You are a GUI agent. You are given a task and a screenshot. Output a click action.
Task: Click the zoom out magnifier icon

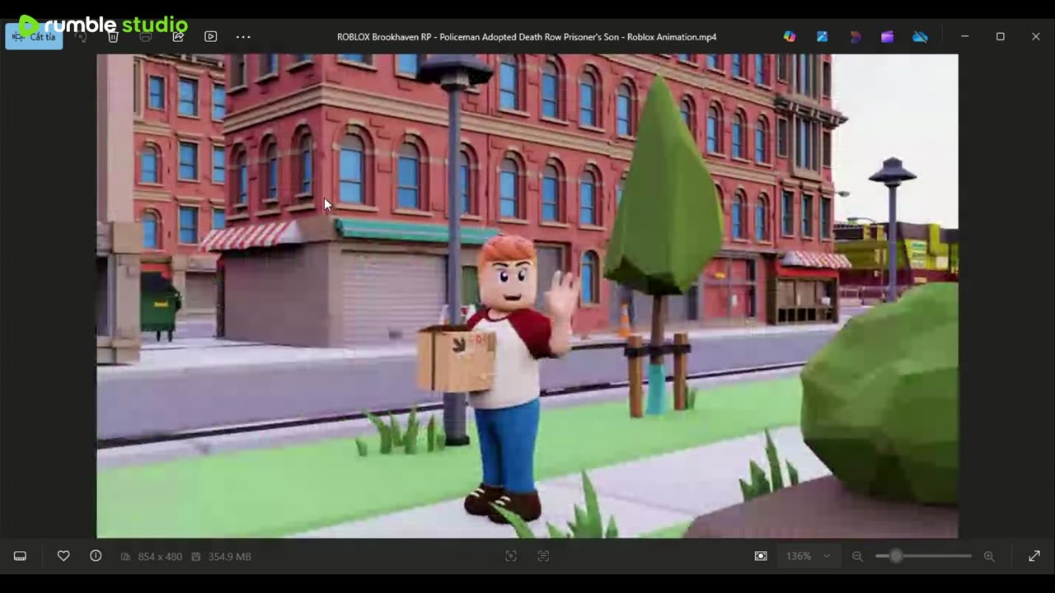(x=857, y=556)
